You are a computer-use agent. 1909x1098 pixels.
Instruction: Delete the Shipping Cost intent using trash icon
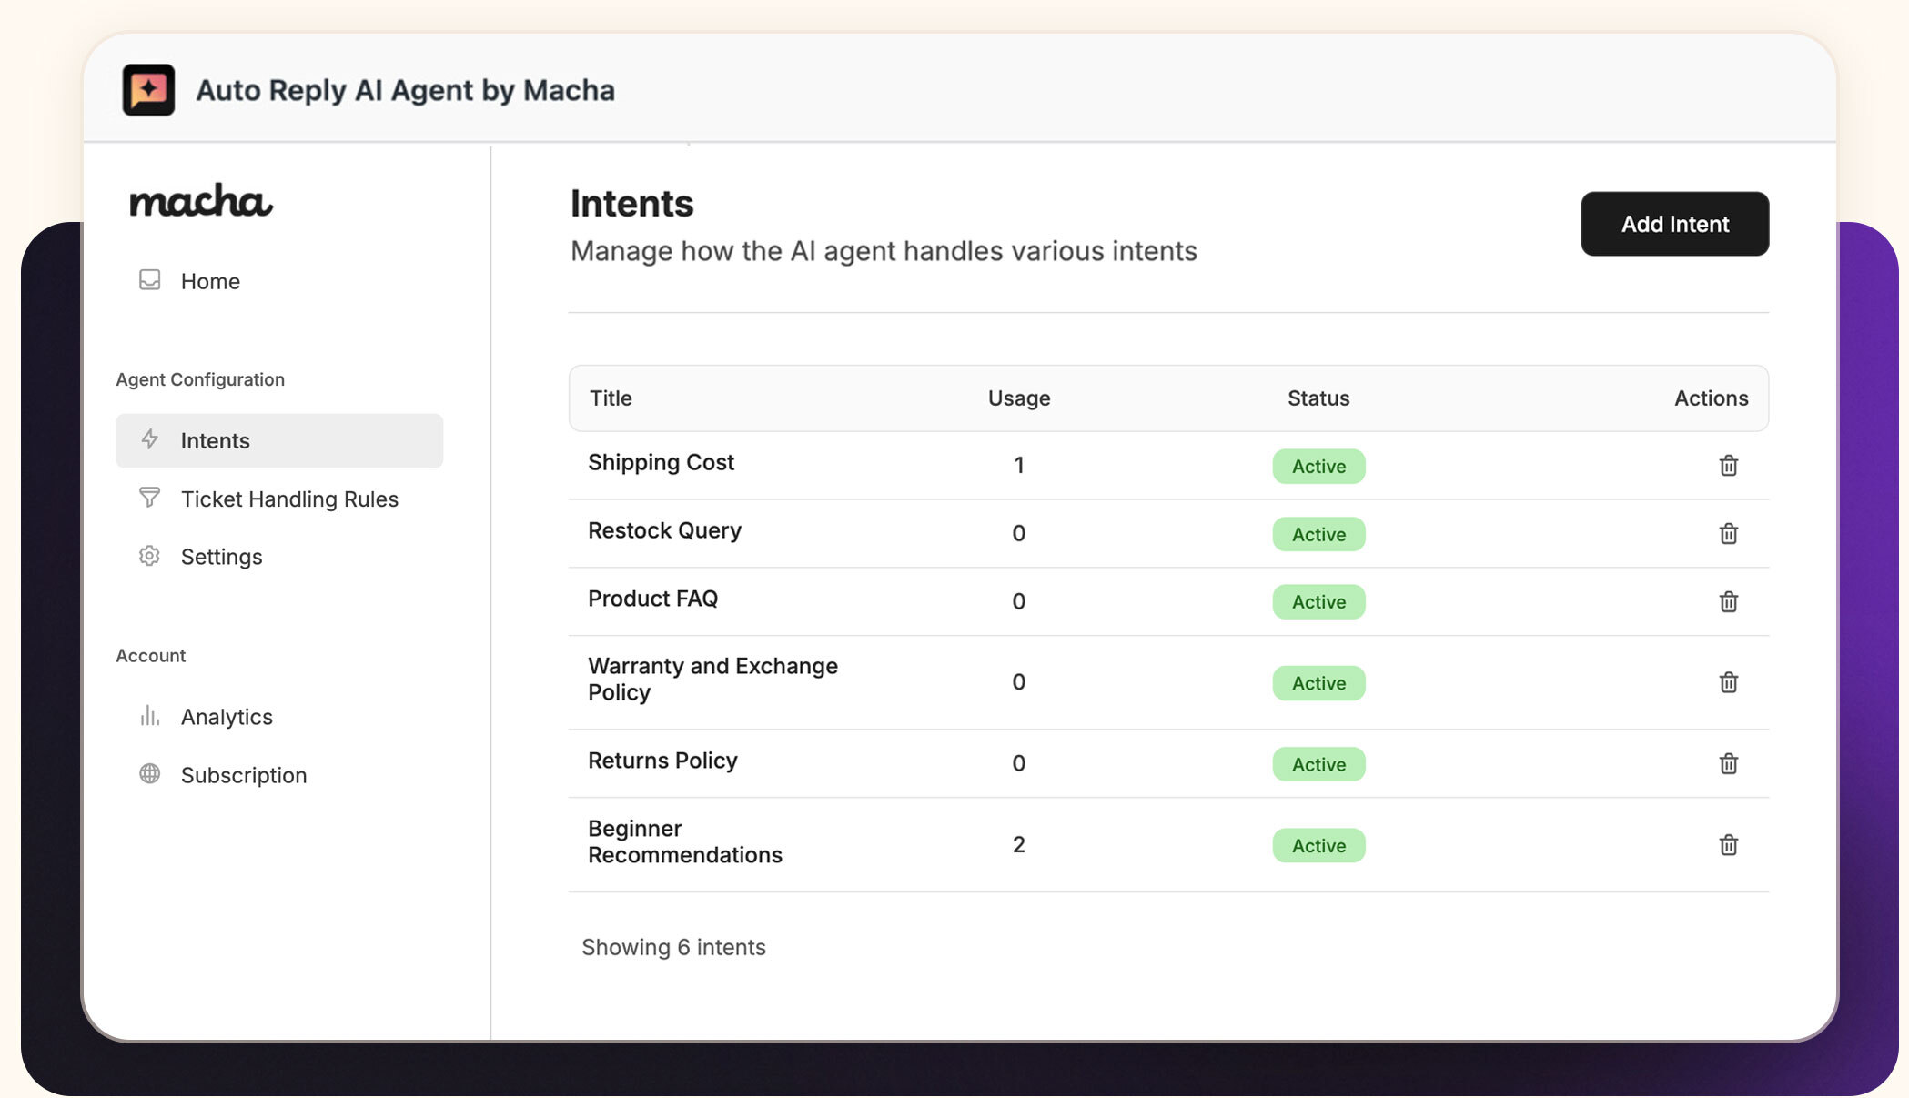(x=1728, y=465)
